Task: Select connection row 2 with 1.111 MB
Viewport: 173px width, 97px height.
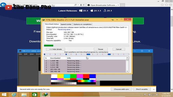Action: click(x=85, y=63)
